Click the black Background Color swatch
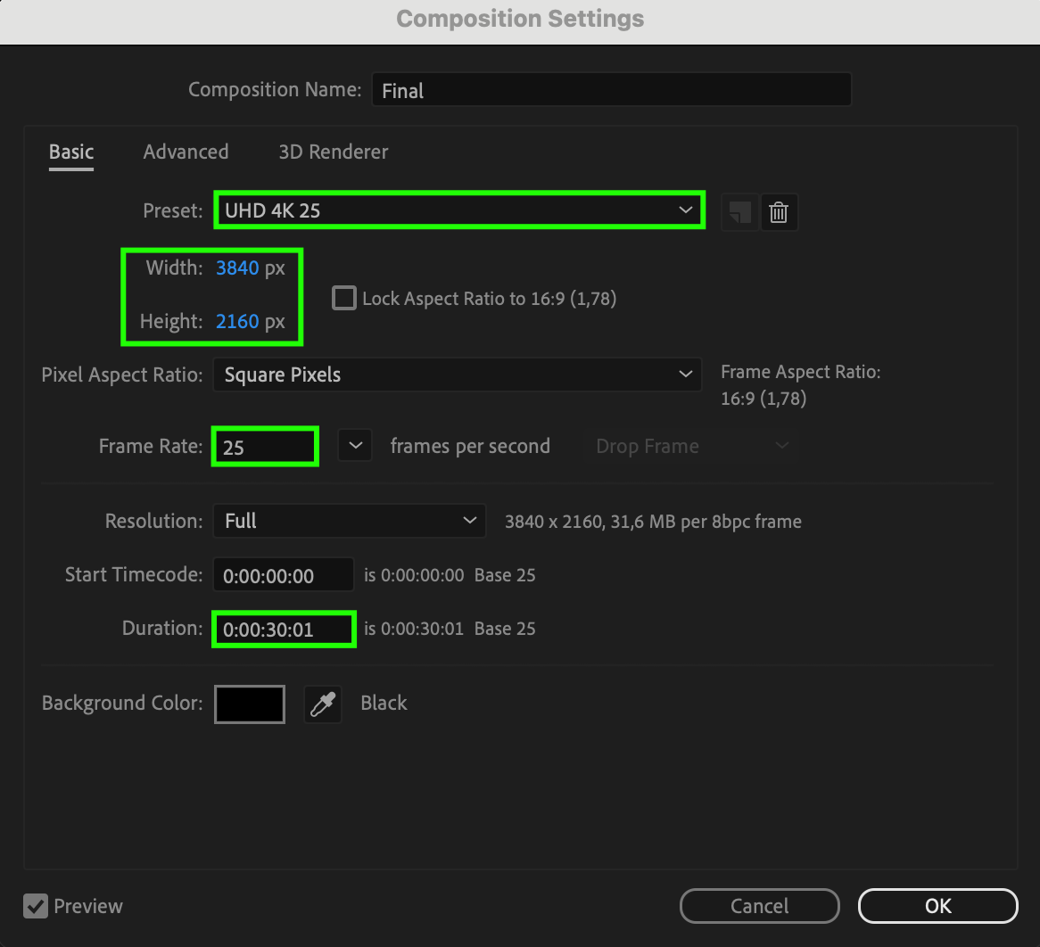The width and height of the screenshot is (1040, 947). [250, 704]
